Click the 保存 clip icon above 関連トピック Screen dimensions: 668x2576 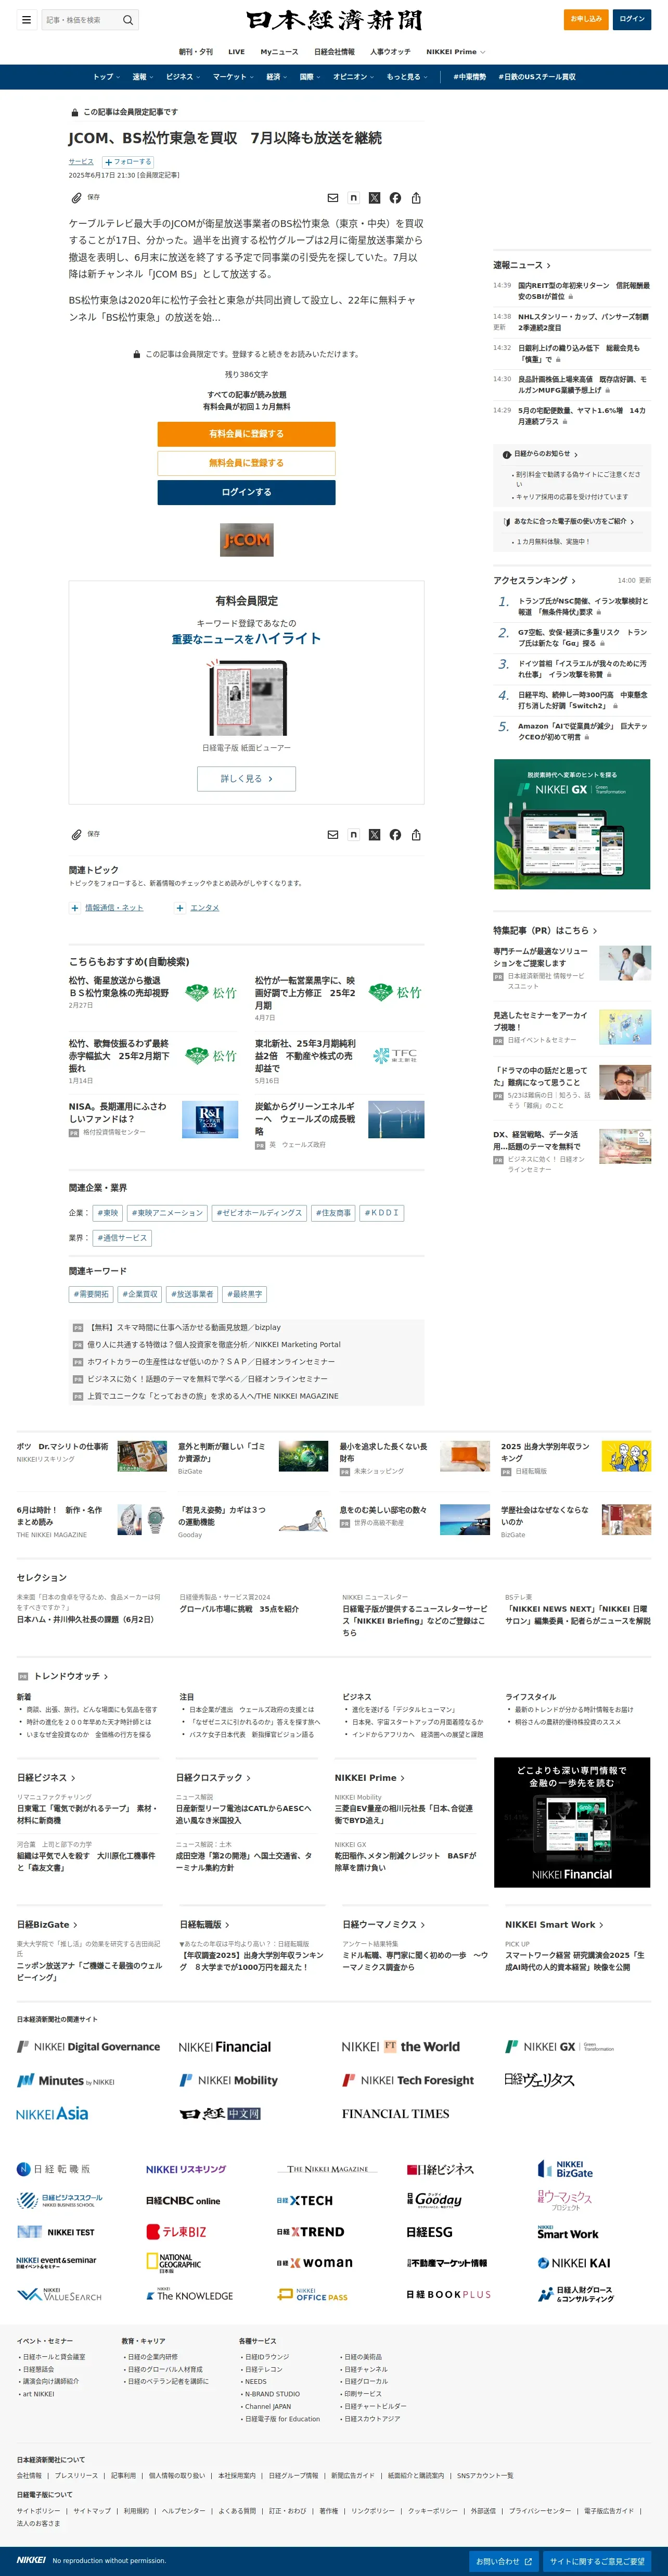click(76, 834)
